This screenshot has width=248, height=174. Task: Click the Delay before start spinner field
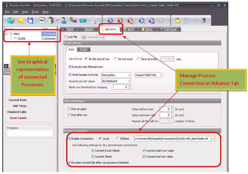(x=165, y=109)
